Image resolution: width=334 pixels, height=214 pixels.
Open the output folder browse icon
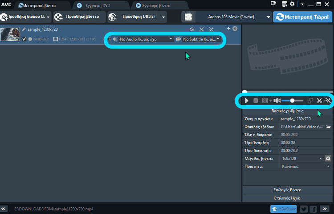[328, 127]
